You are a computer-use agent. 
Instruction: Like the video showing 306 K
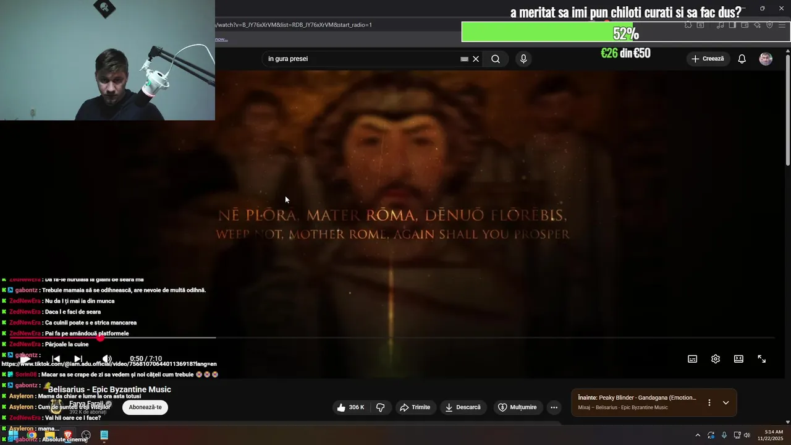[x=350, y=407]
